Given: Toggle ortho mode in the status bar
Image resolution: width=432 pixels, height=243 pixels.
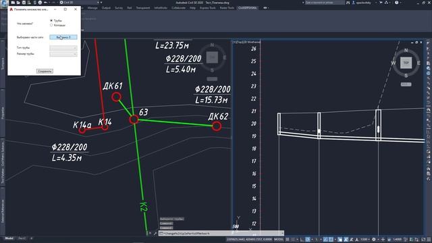Looking at the screenshot, I should point(302,240).
